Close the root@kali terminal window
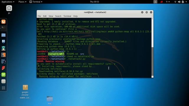This screenshot has width=189, height=106. click(x=151, y=12)
